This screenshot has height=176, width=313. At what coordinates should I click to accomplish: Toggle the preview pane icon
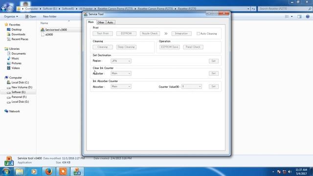(x=299, y=17)
